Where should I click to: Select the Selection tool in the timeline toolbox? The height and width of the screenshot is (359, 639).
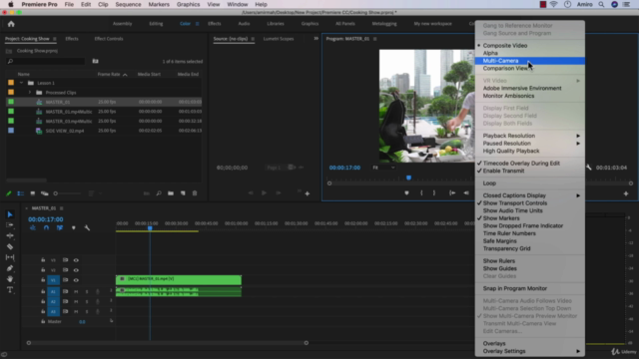tap(10, 214)
